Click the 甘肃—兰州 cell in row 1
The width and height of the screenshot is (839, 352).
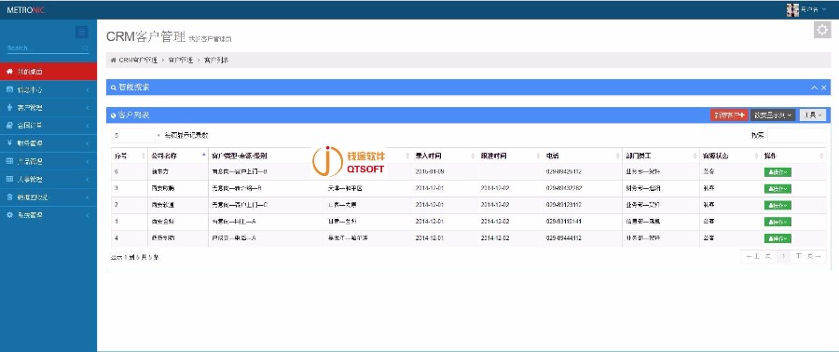pyautogui.click(x=342, y=222)
